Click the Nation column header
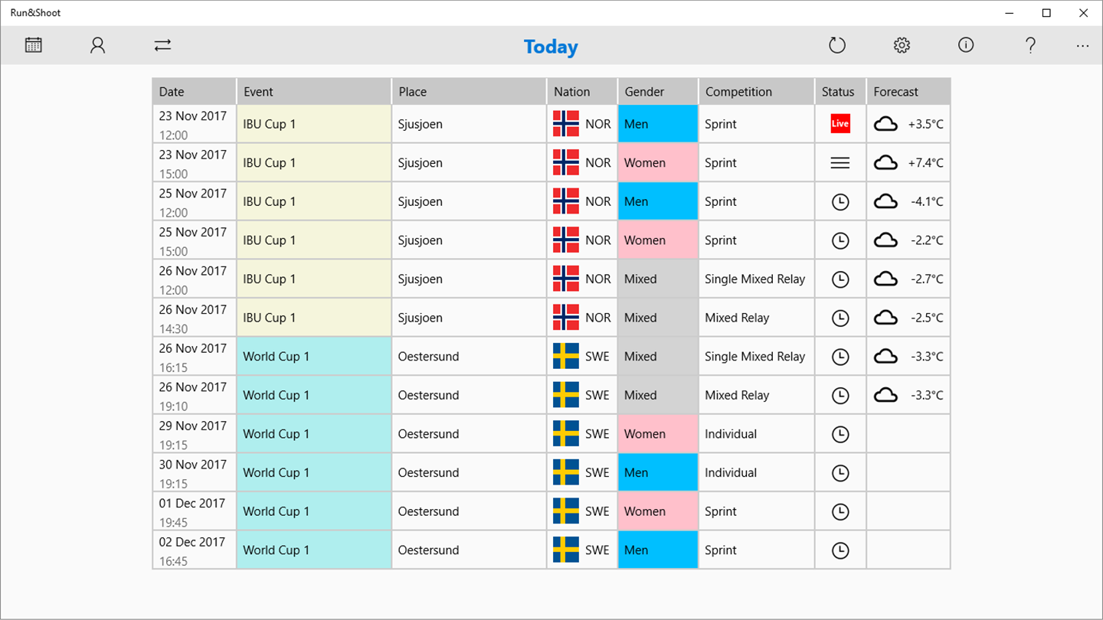Screen dimensions: 1103x620 (582, 91)
